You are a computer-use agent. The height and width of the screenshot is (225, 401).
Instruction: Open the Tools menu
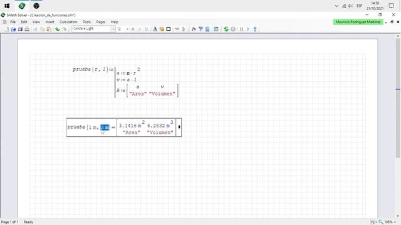click(x=86, y=22)
